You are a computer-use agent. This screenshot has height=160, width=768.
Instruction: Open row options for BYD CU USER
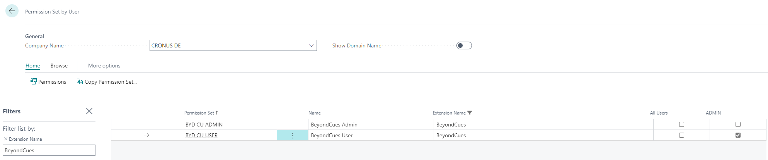click(292, 135)
